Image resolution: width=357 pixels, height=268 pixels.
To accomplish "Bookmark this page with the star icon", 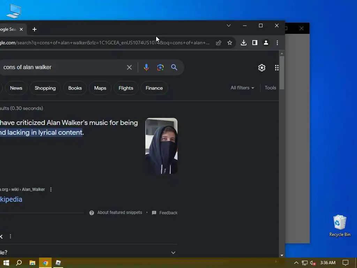I will (x=230, y=43).
